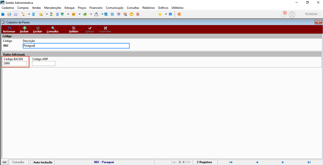Image resolution: width=323 pixels, height=165 pixels.
Task: Click the keyboard icon in status bar
Action: (4, 162)
